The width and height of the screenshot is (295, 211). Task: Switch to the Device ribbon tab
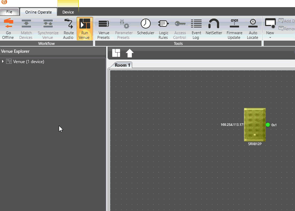[68, 12]
